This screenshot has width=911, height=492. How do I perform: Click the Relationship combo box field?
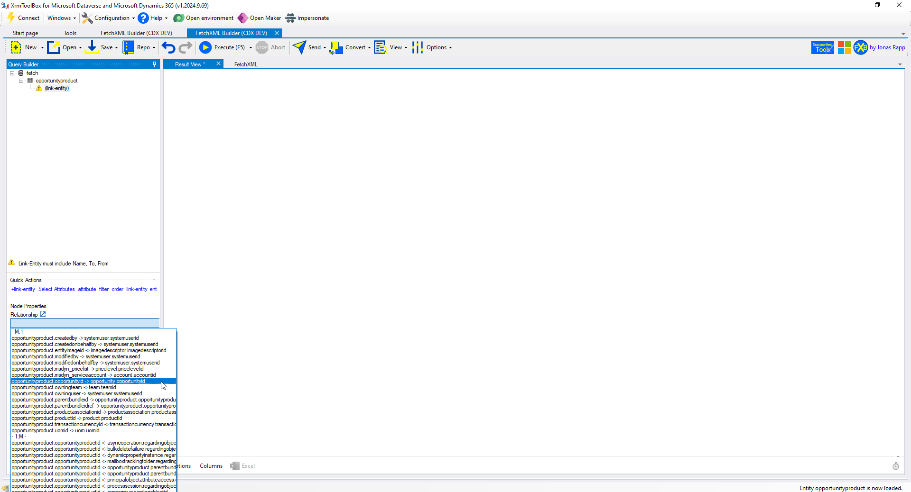[x=85, y=323]
